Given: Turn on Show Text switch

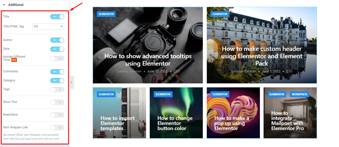Looking at the screenshot, I should [57, 102].
